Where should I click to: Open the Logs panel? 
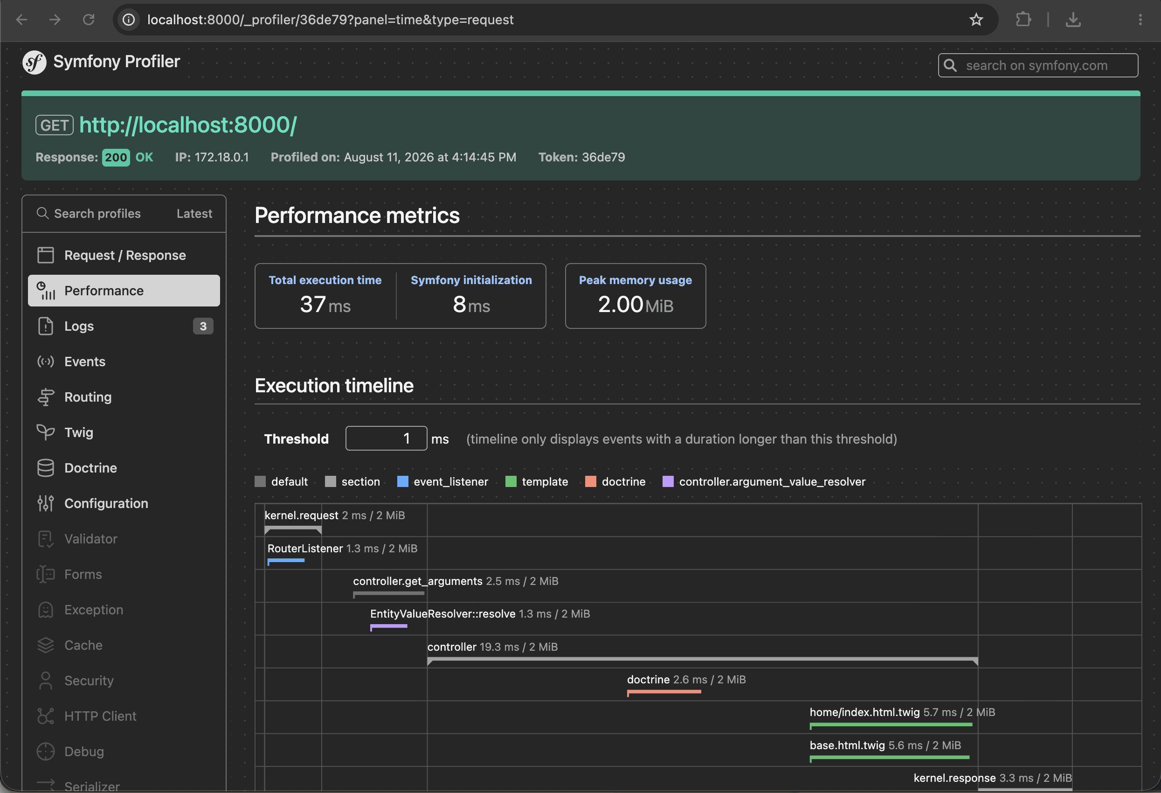124,326
